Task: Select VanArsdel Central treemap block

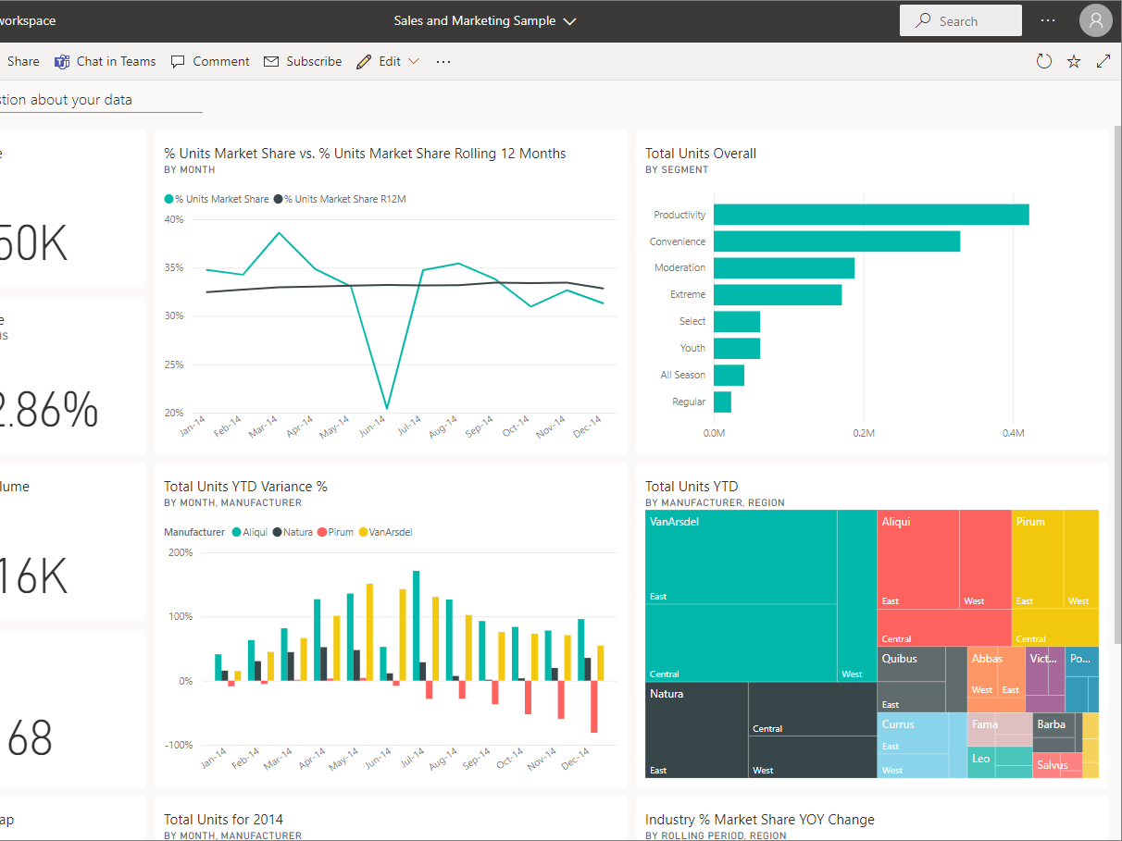Action: (x=741, y=643)
